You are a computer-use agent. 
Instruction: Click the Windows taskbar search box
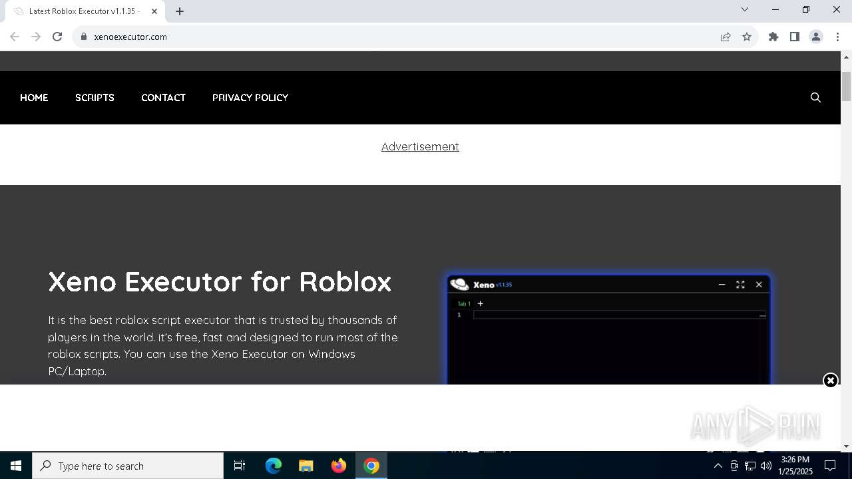(128, 466)
